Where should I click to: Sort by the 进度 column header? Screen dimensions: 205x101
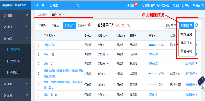point(152,36)
